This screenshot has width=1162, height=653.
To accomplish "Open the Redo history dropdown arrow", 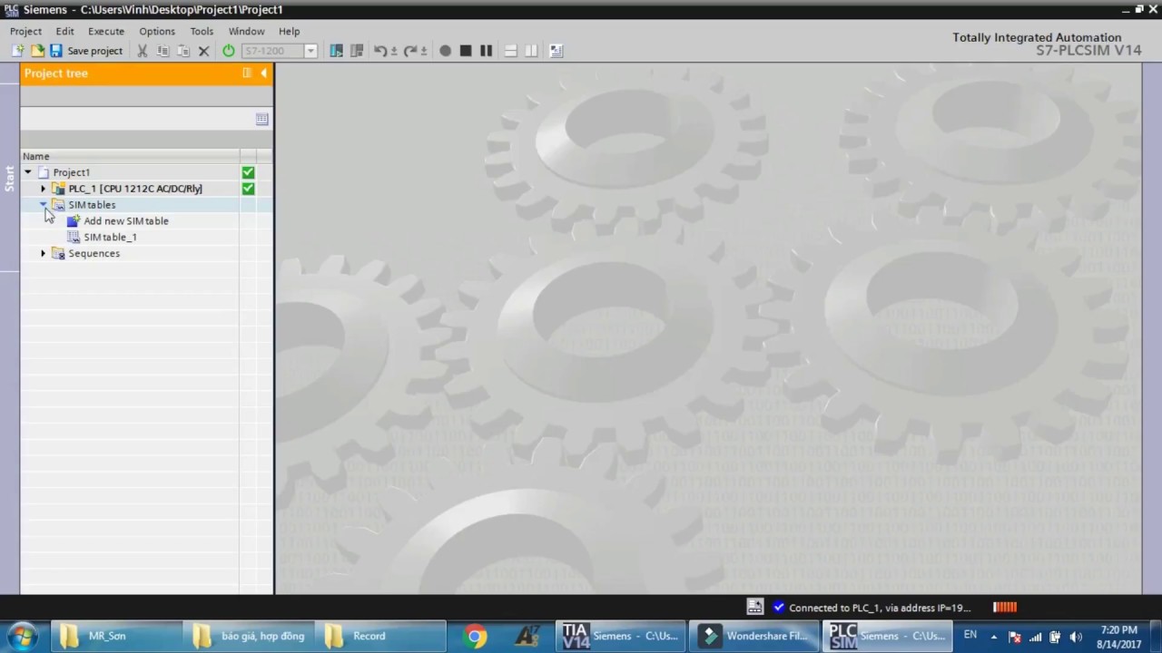I will [424, 52].
